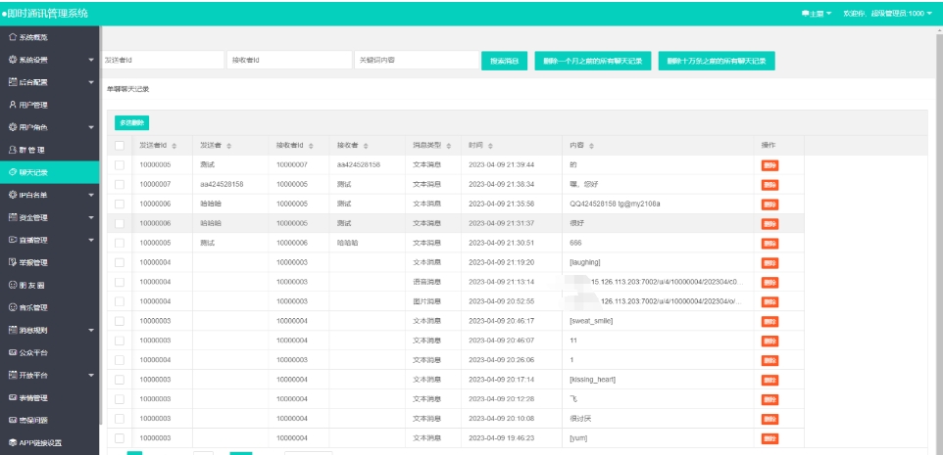Sort table by 消息类型 column sort arrows
The height and width of the screenshot is (455, 943).
[x=449, y=146]
